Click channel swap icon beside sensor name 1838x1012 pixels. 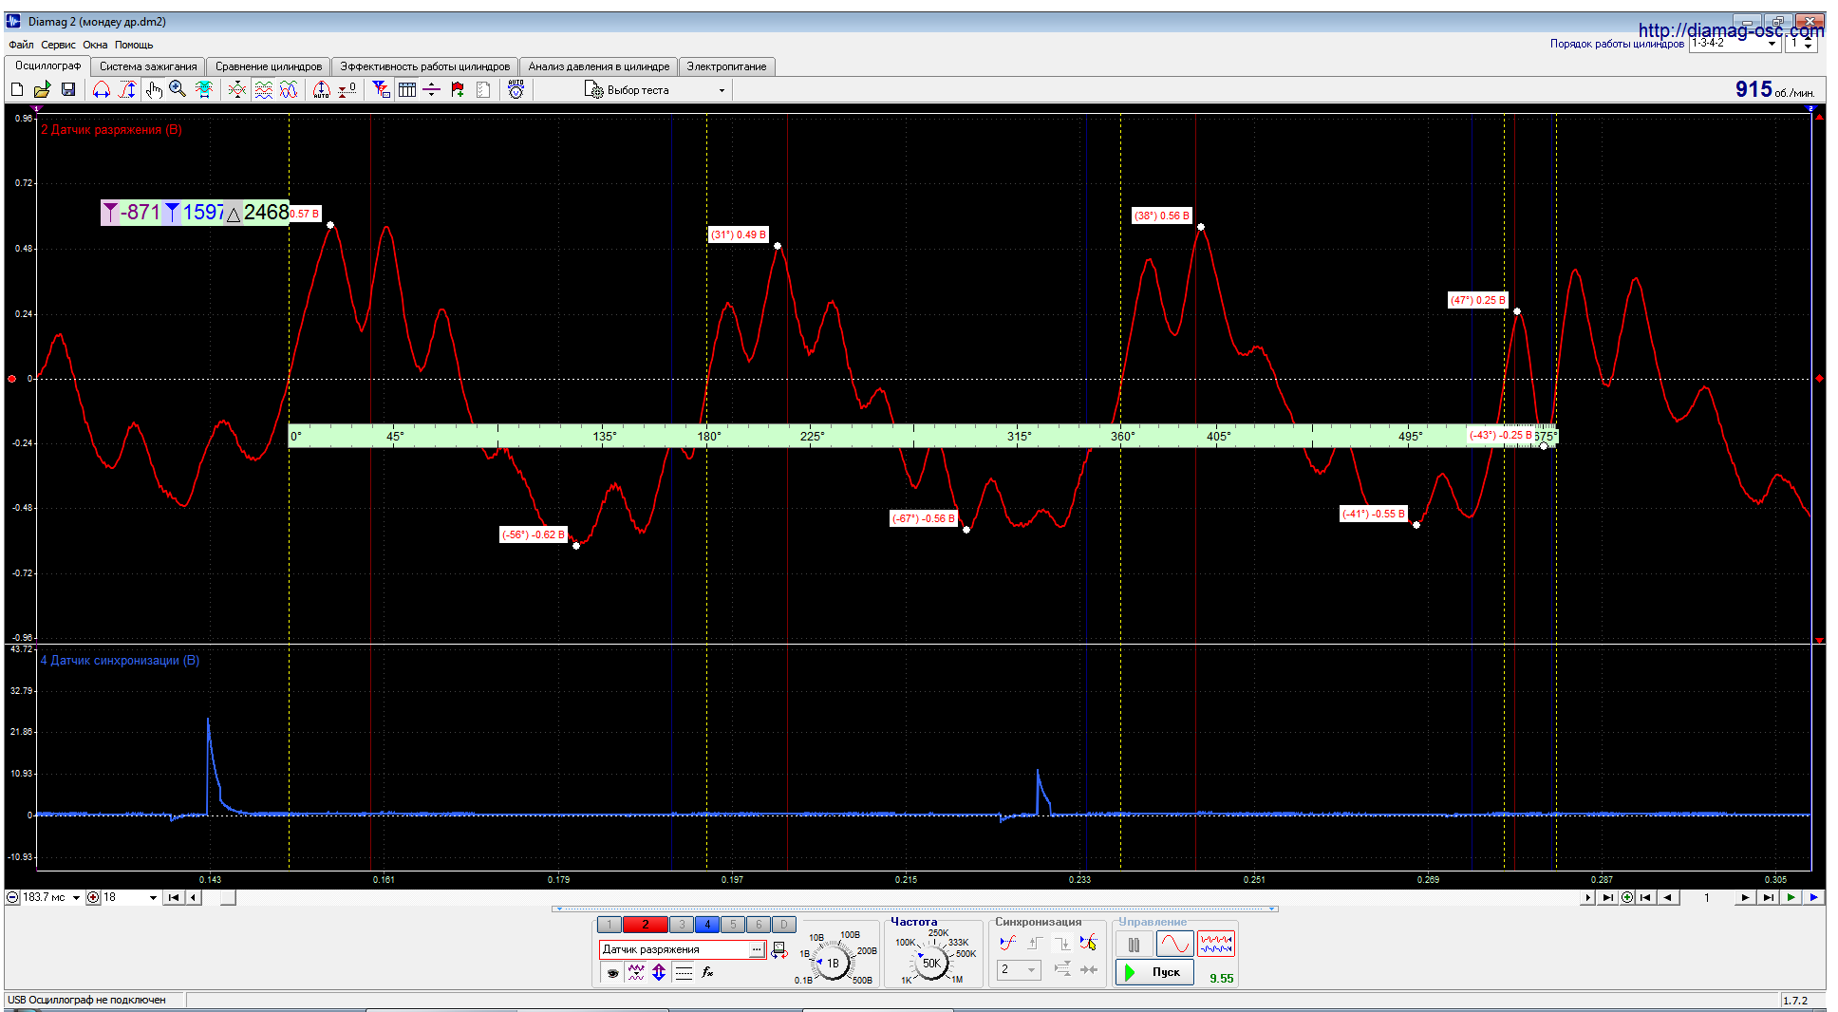[779, 949]
